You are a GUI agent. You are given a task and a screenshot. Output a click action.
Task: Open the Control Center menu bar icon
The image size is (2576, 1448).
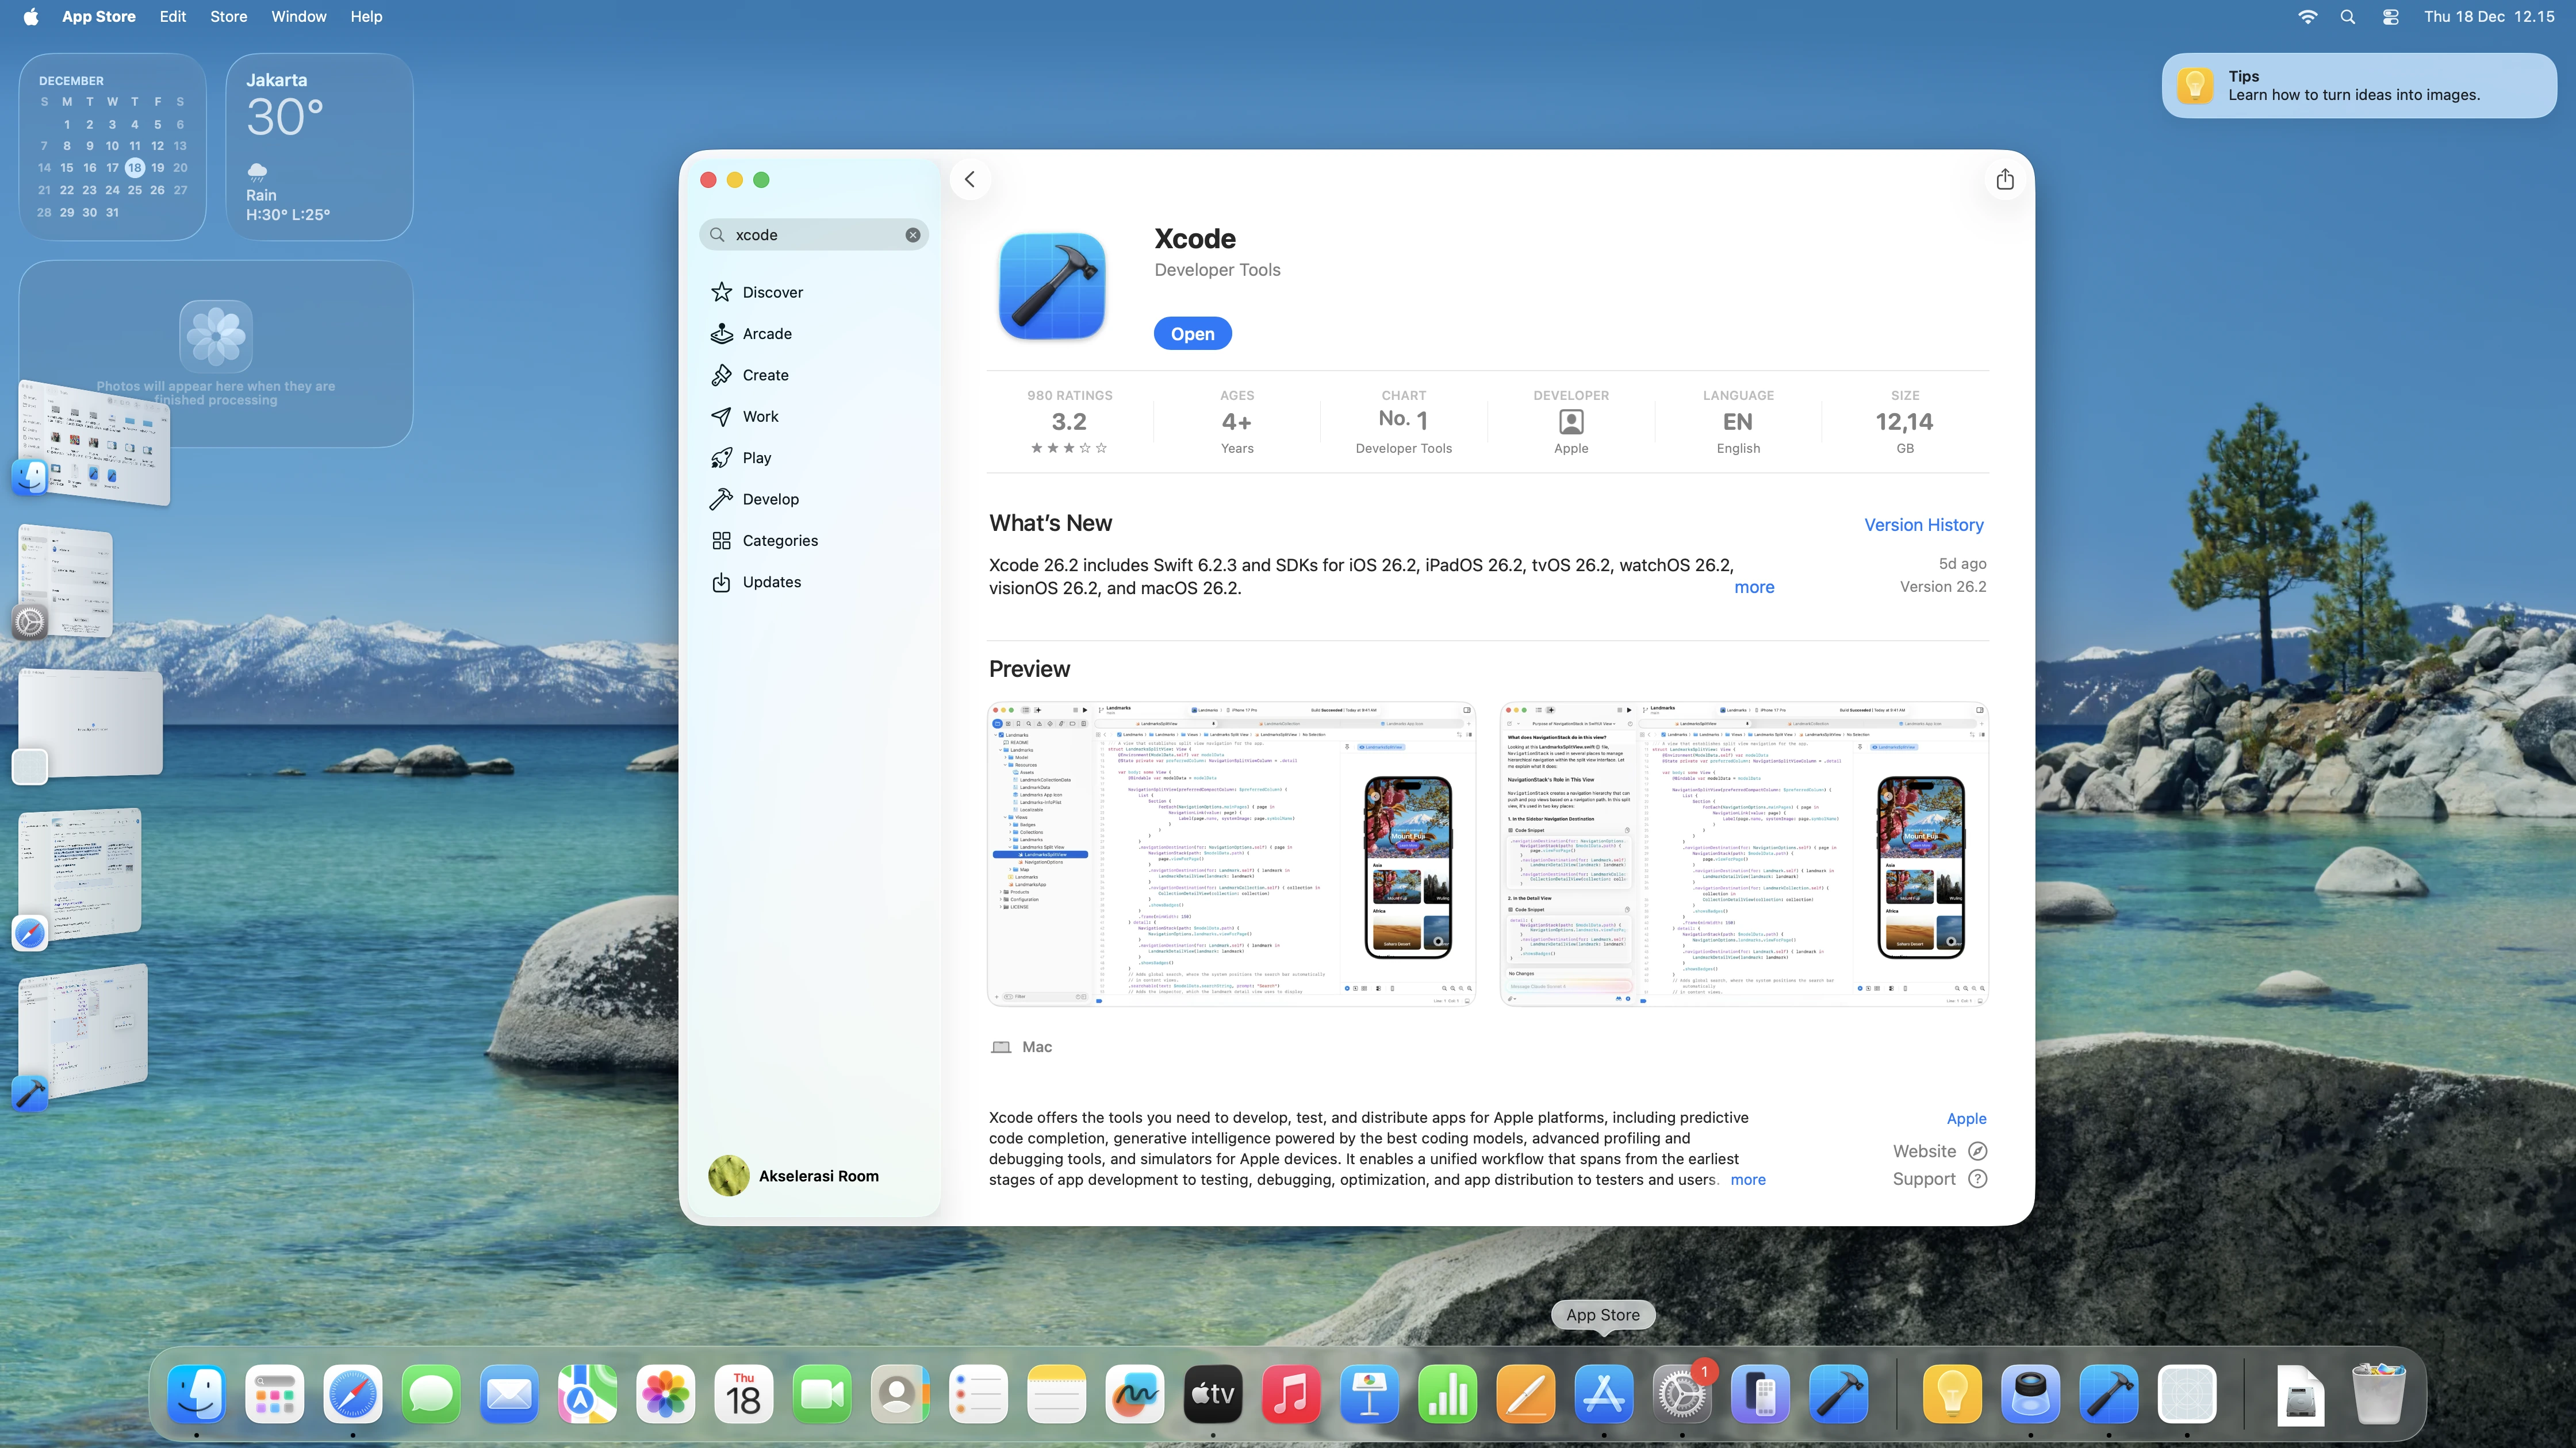(x=2390, y=17)
